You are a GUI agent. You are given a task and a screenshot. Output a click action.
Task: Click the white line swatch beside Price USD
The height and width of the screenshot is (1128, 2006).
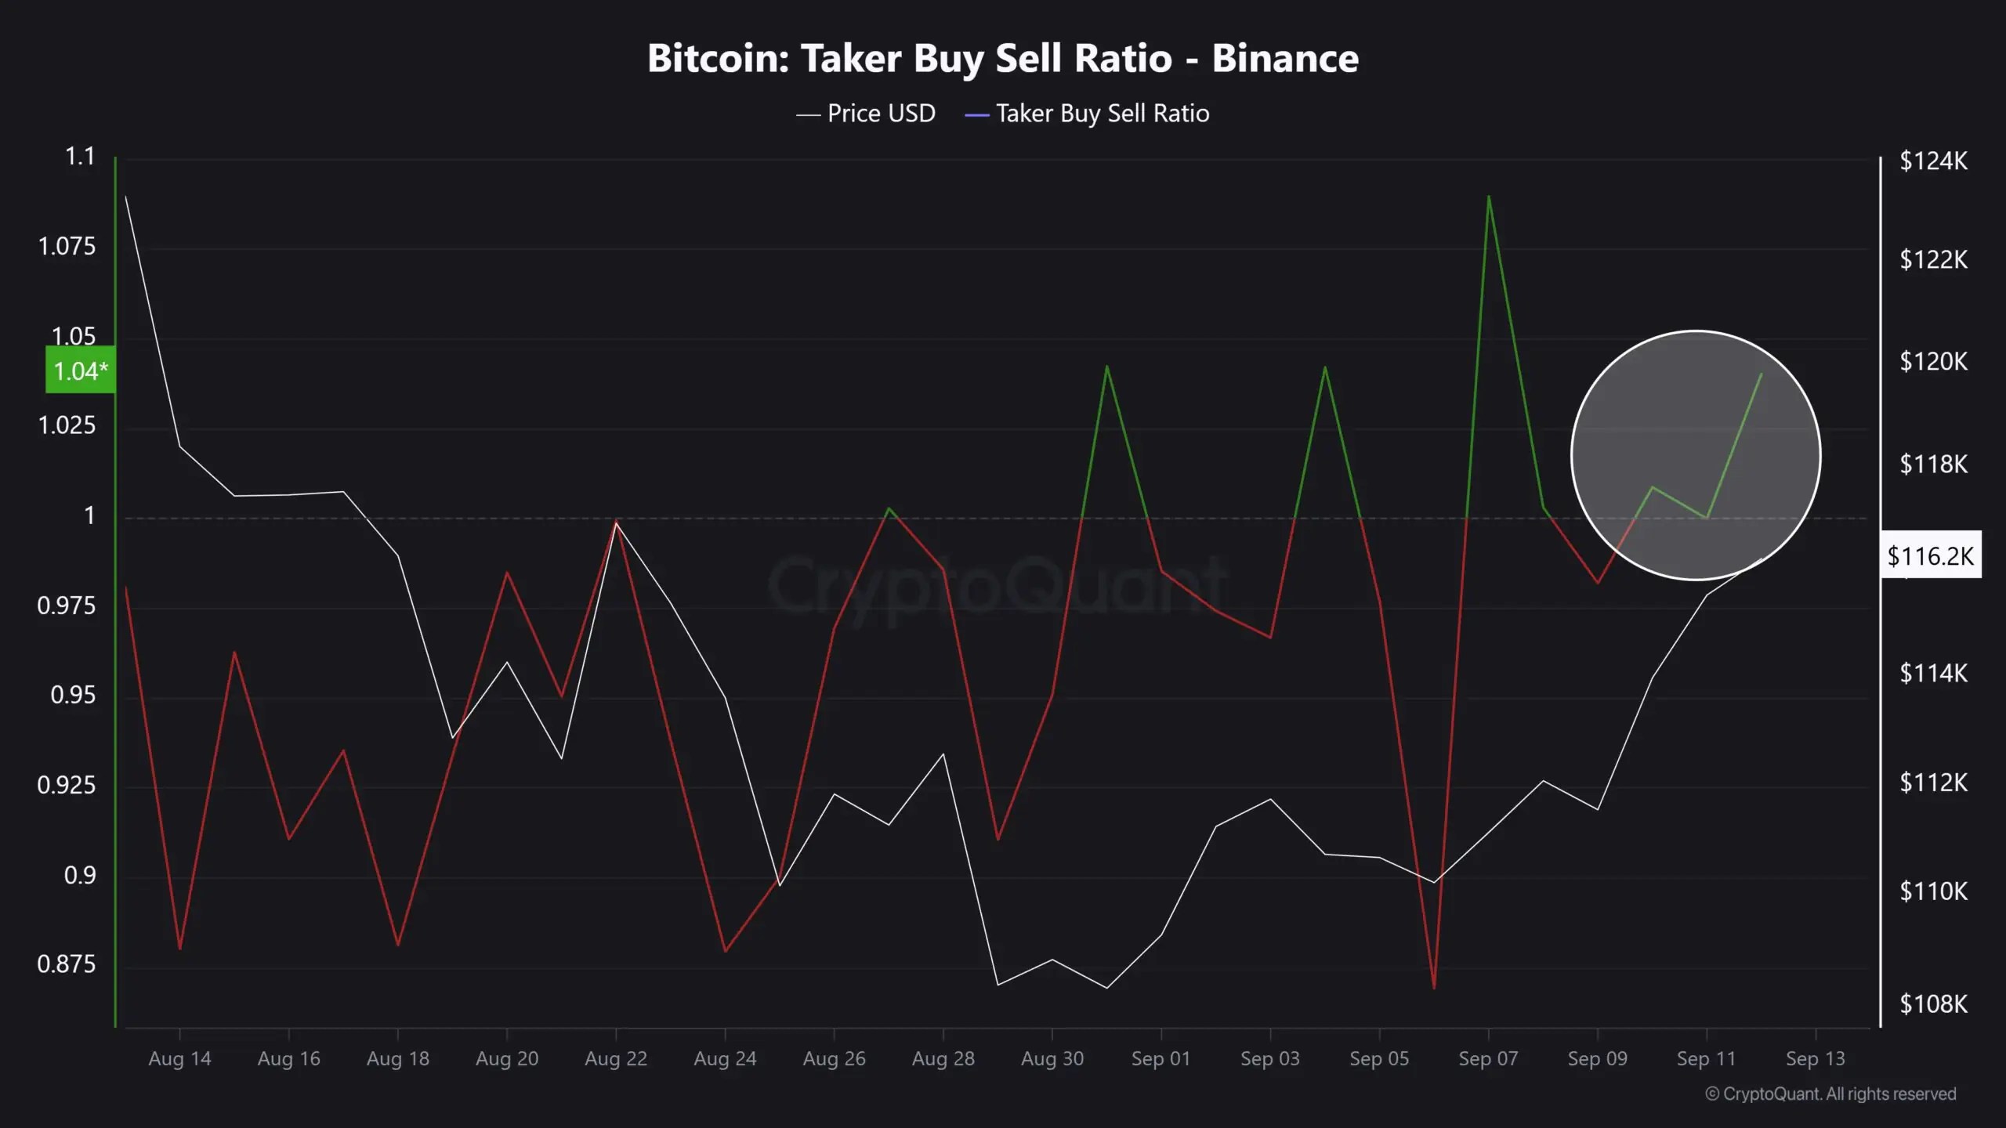(x=808, y=115)
